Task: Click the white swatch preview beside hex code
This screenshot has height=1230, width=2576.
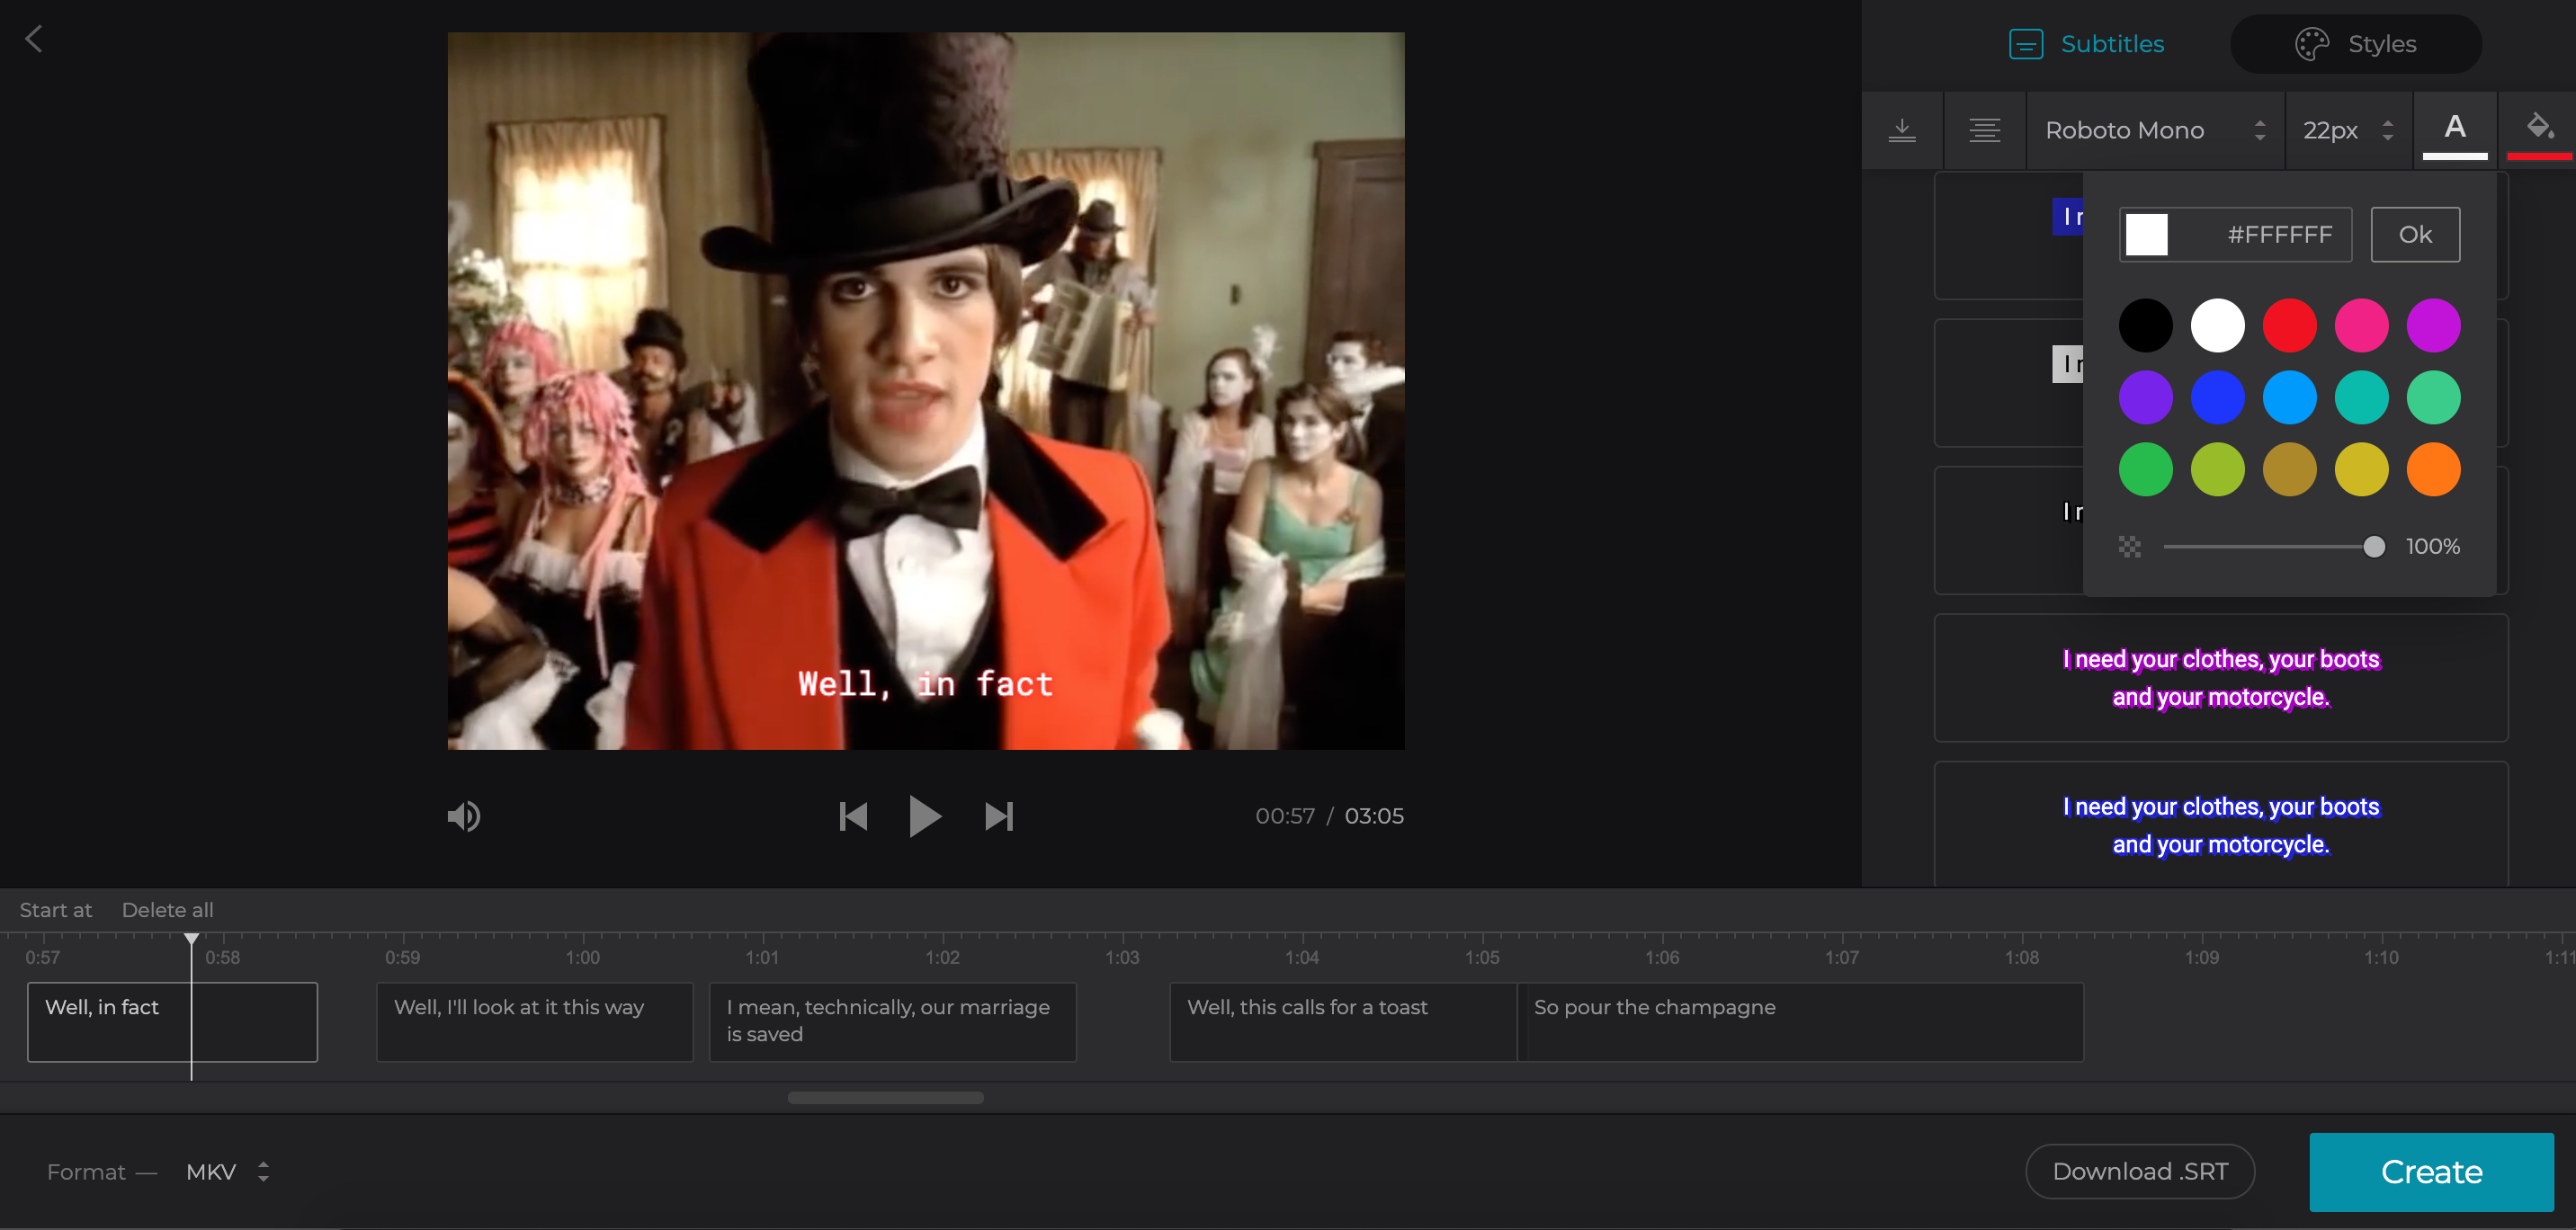Action: point(2146,234)
